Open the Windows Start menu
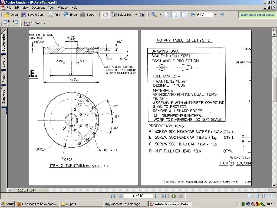The width and height of the screenshot is (277, 208). [7, 204]
